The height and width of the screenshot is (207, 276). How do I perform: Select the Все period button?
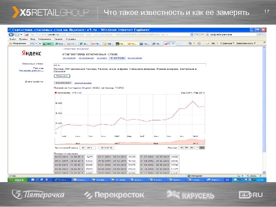click(x=202, y=148)
